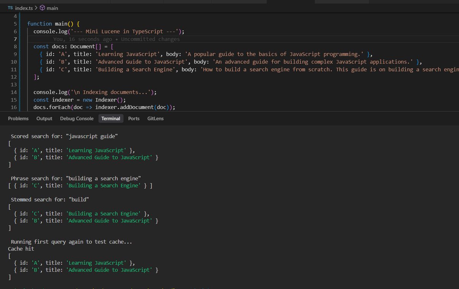Image resolution: width=459 pixels, height=289 pixels.
Task: Open the Problems panel tab
Action: coord(18,119)
